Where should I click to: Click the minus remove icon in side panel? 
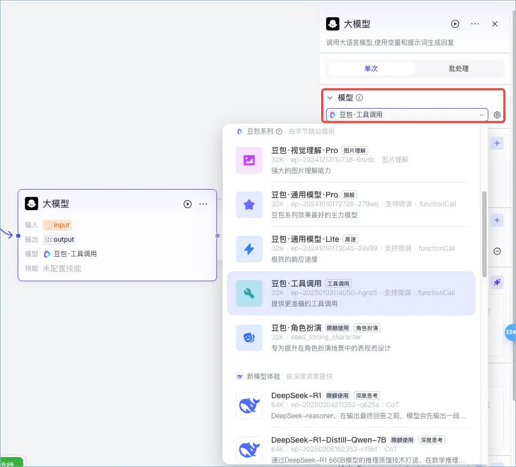click(x=497, y=251)
